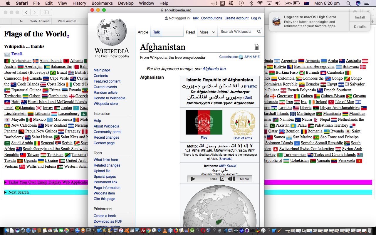The width and height of the screenshot is (376, 235).
Task: Click the padlock protection icon beside Afghanistan title
Action: click(x=256, y=47)
